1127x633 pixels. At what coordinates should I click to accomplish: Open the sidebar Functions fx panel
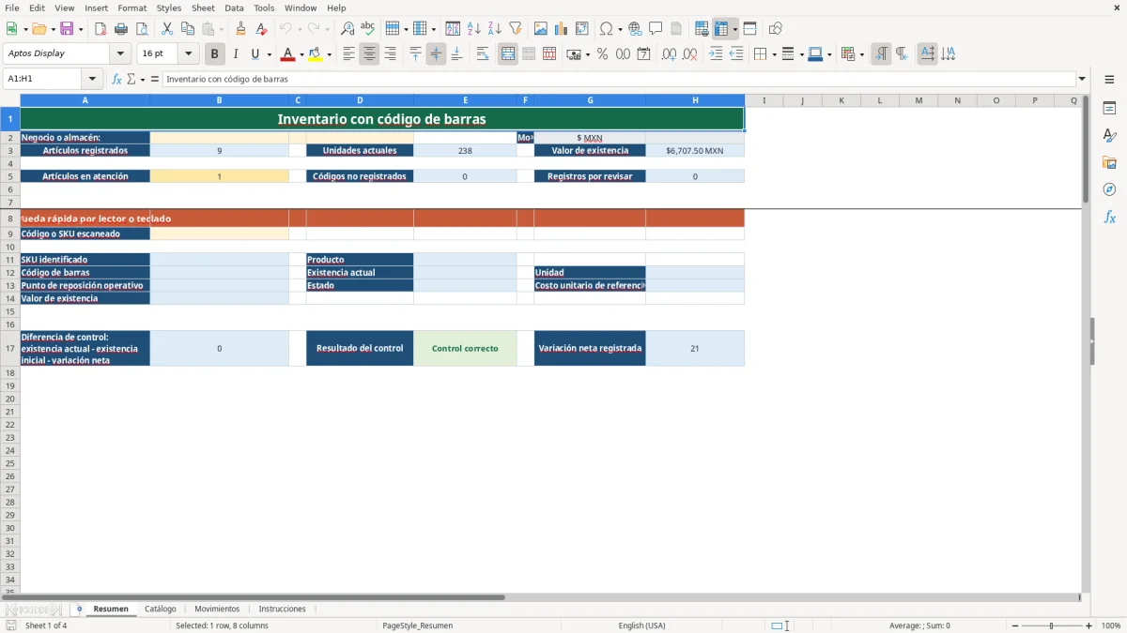coord(1109,217)
